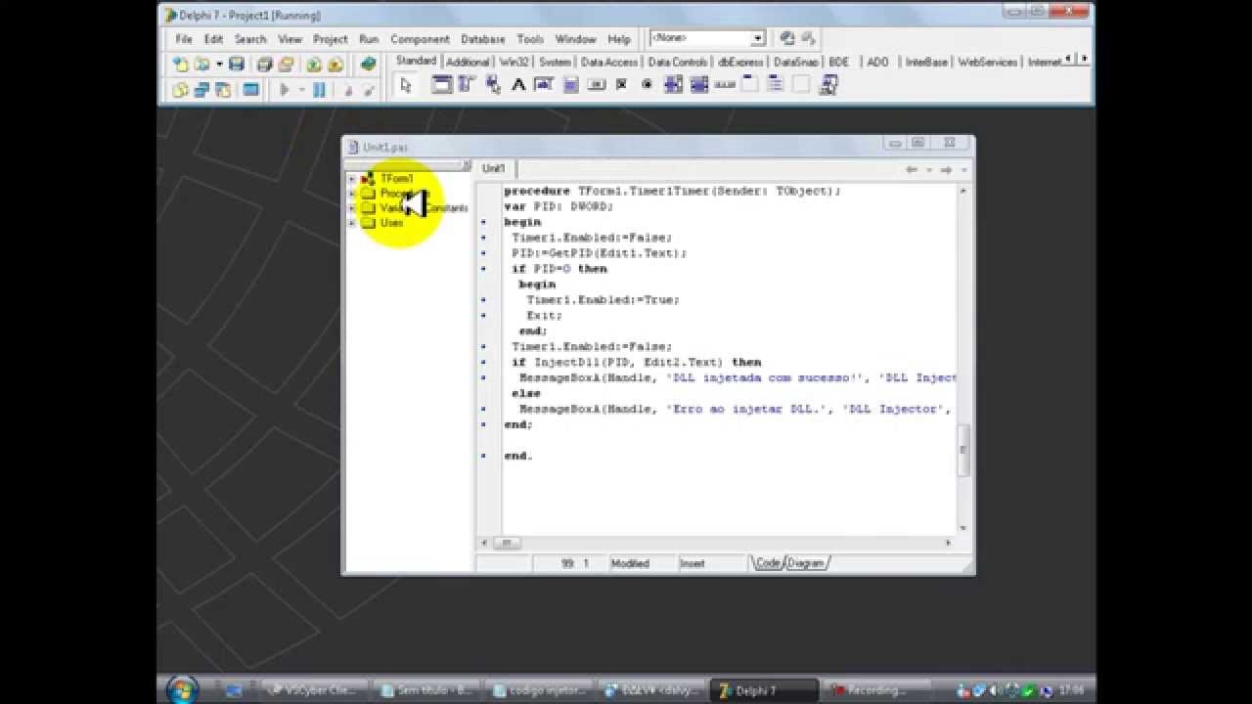This screenshot has width=1252, height=704.
Task: Click the forward navigation arrow in editor
Action: (946, 170)
